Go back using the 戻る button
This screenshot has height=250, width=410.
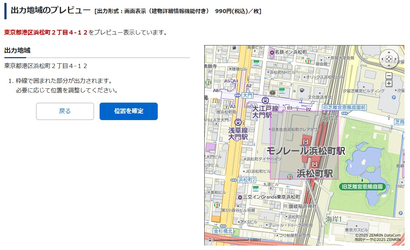point(65,111)
